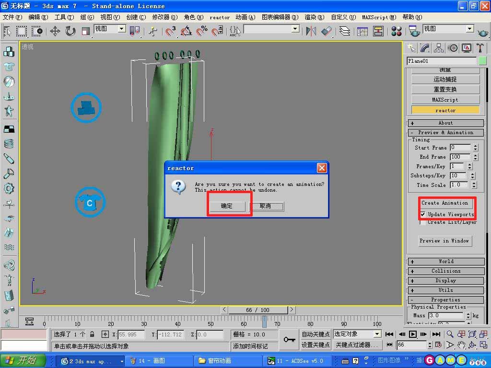Open the 动画(A) menu
The width and height of the screenshot is (491, 368).
245,17
